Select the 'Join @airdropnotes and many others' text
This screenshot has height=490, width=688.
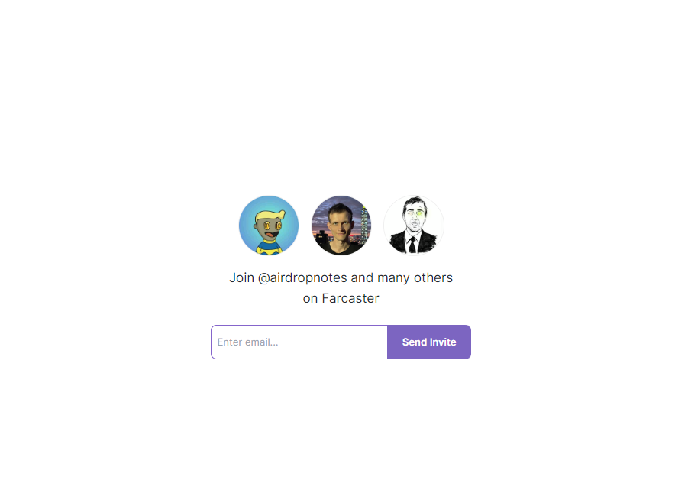coord(341,278)
